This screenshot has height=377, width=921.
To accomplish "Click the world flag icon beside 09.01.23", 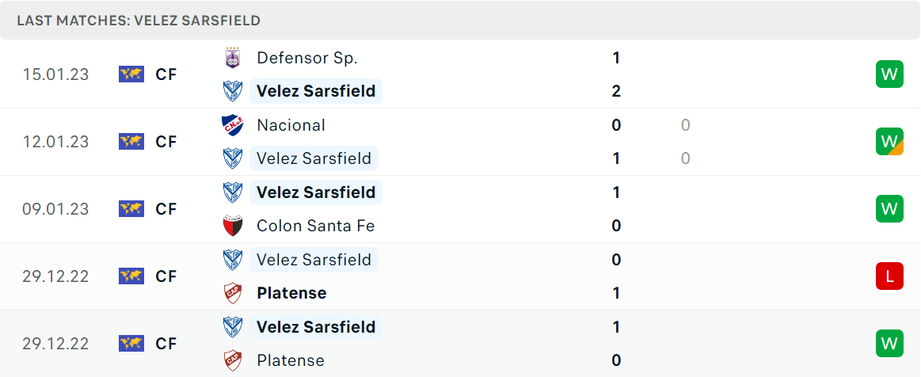I will coord(131,208).
